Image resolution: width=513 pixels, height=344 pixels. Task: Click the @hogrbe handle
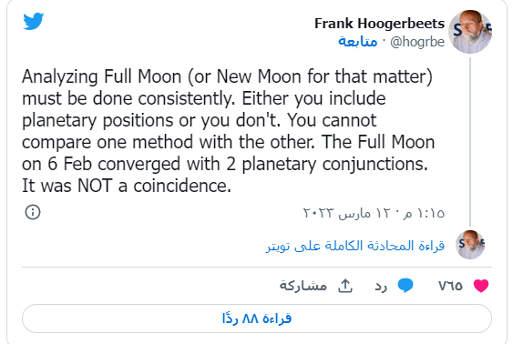tap(417, 42)
